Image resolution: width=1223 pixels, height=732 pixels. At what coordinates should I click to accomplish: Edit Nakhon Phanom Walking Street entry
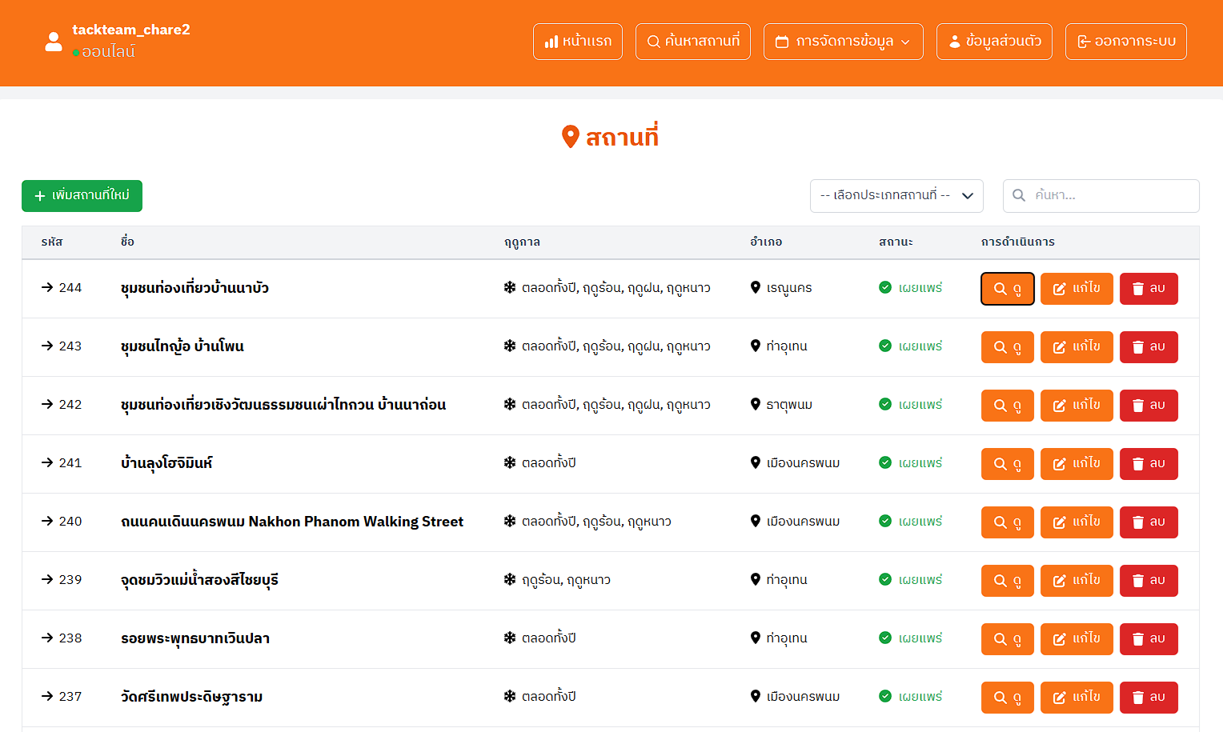tap(1076, 522)
